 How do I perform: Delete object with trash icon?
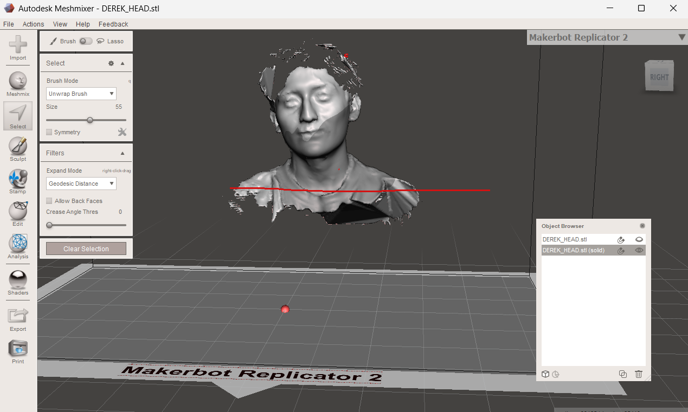pos(639,374)
